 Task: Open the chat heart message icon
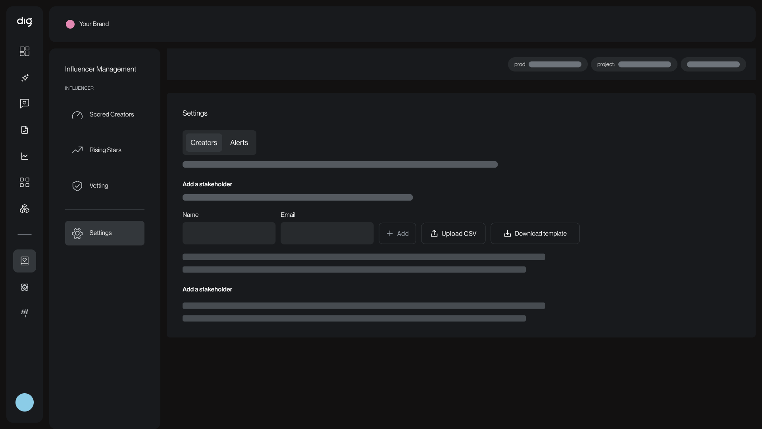[x=25, y=104]
